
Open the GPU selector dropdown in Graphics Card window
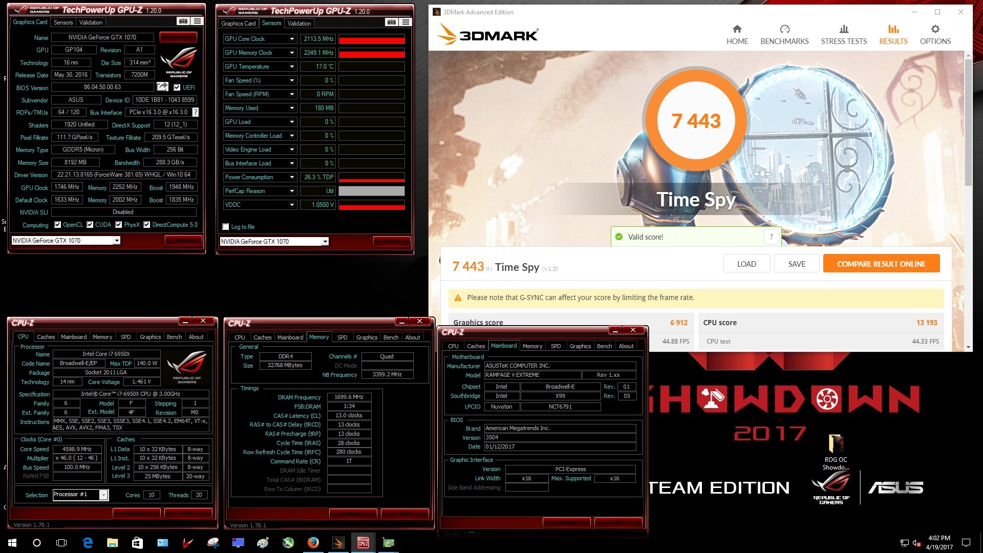pyautogui.click(x=117, y=241)
